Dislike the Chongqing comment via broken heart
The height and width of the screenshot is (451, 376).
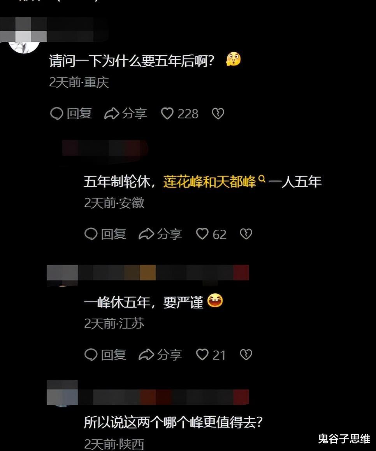(218, 114)
